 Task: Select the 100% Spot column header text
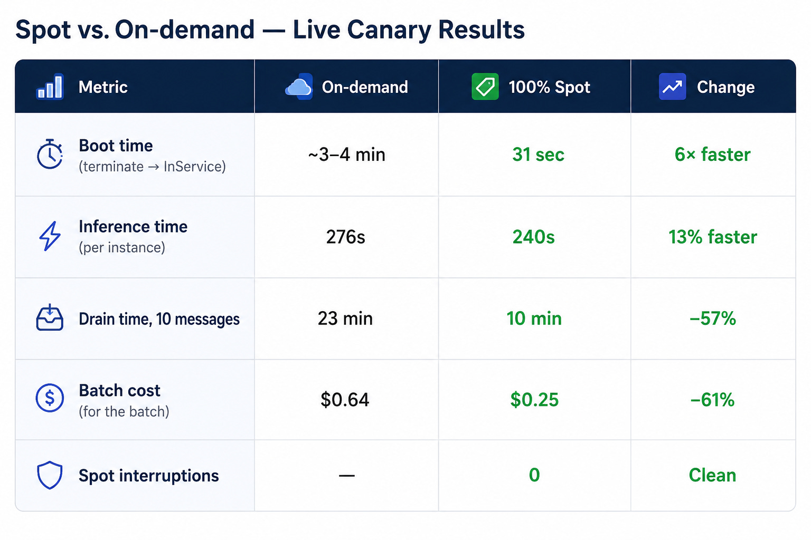click(549, 87)
